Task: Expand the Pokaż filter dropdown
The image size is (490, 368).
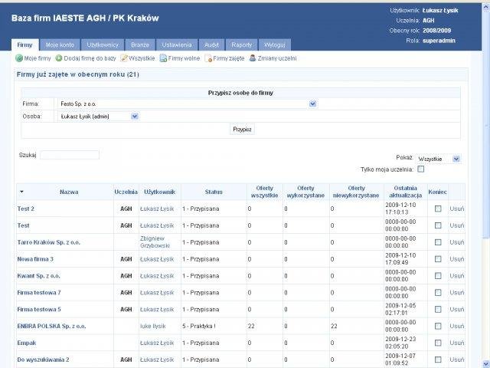Action: 438,159
